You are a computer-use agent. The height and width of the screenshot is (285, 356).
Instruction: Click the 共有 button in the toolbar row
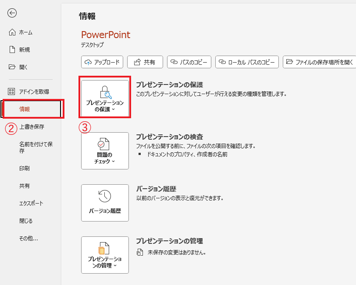click(145, 62)
